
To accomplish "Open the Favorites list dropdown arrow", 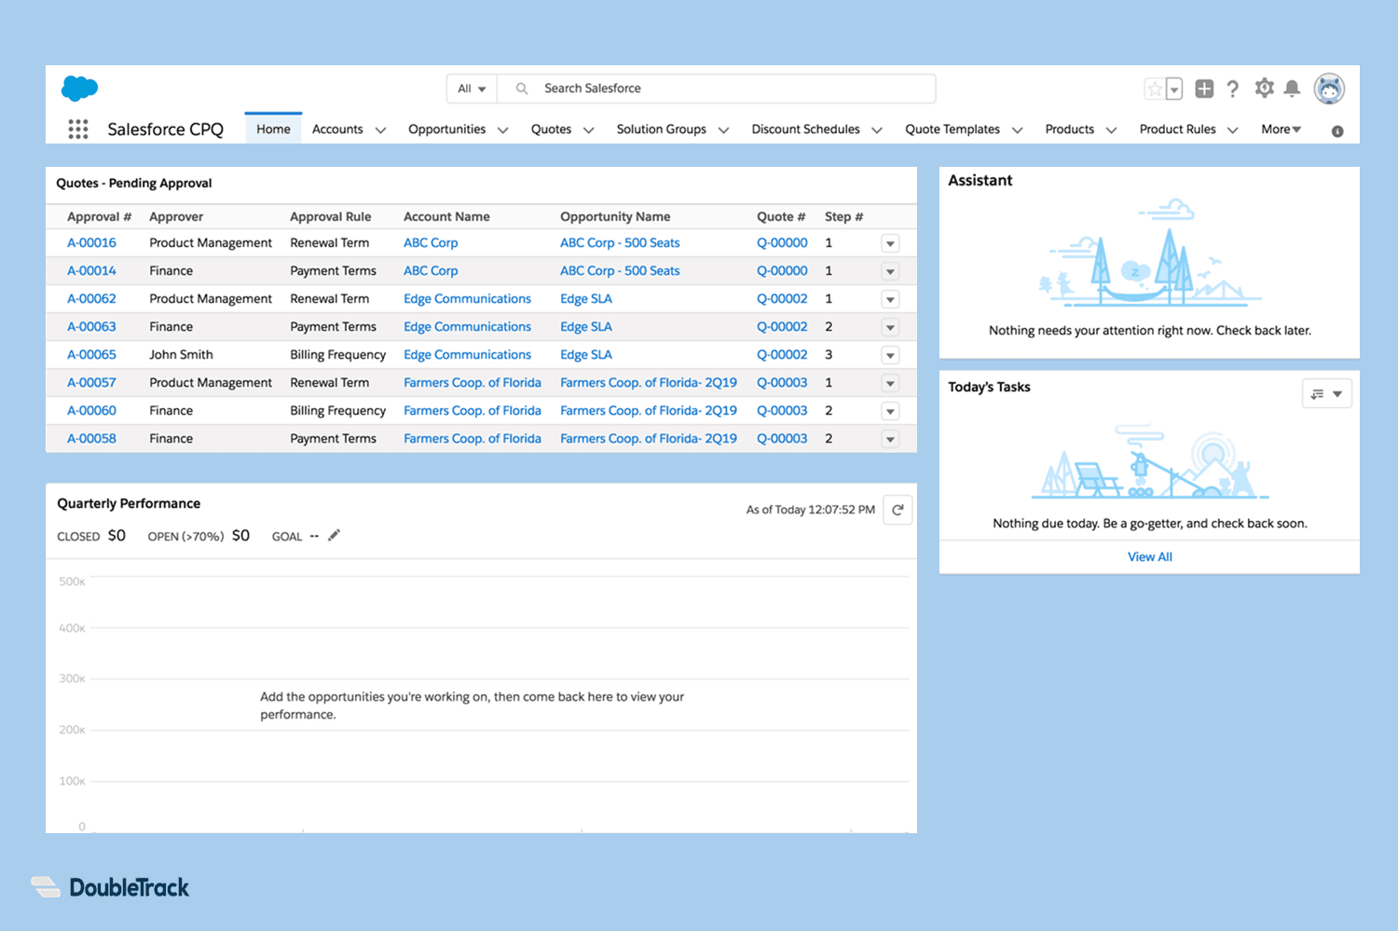I will [1174, 89].
